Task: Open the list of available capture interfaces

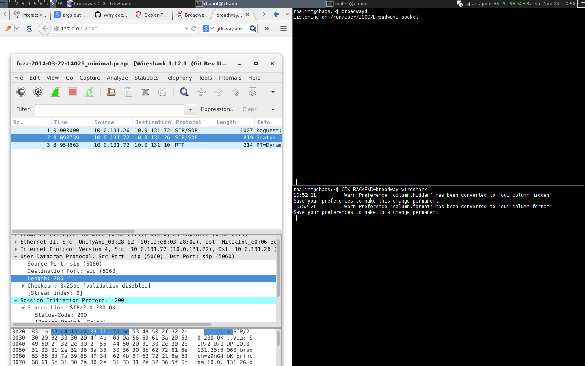Action: 21,92
